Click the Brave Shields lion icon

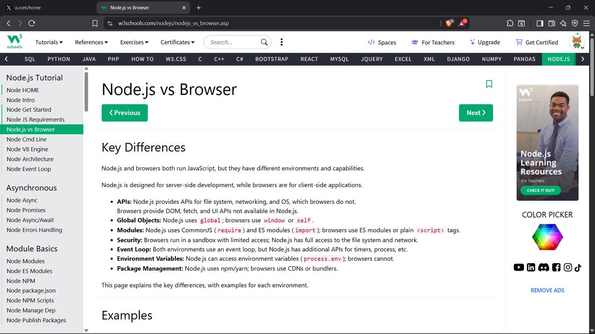449,23
